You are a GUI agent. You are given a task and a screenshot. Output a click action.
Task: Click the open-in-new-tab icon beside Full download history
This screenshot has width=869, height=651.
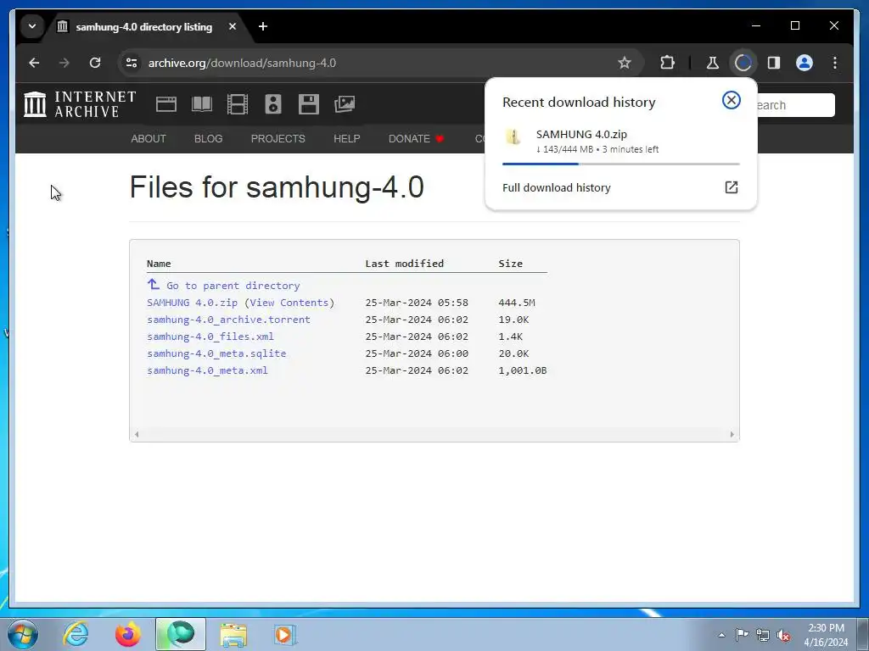731,187
